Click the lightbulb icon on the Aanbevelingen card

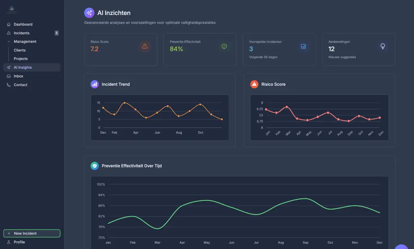[x=383, y=46]
